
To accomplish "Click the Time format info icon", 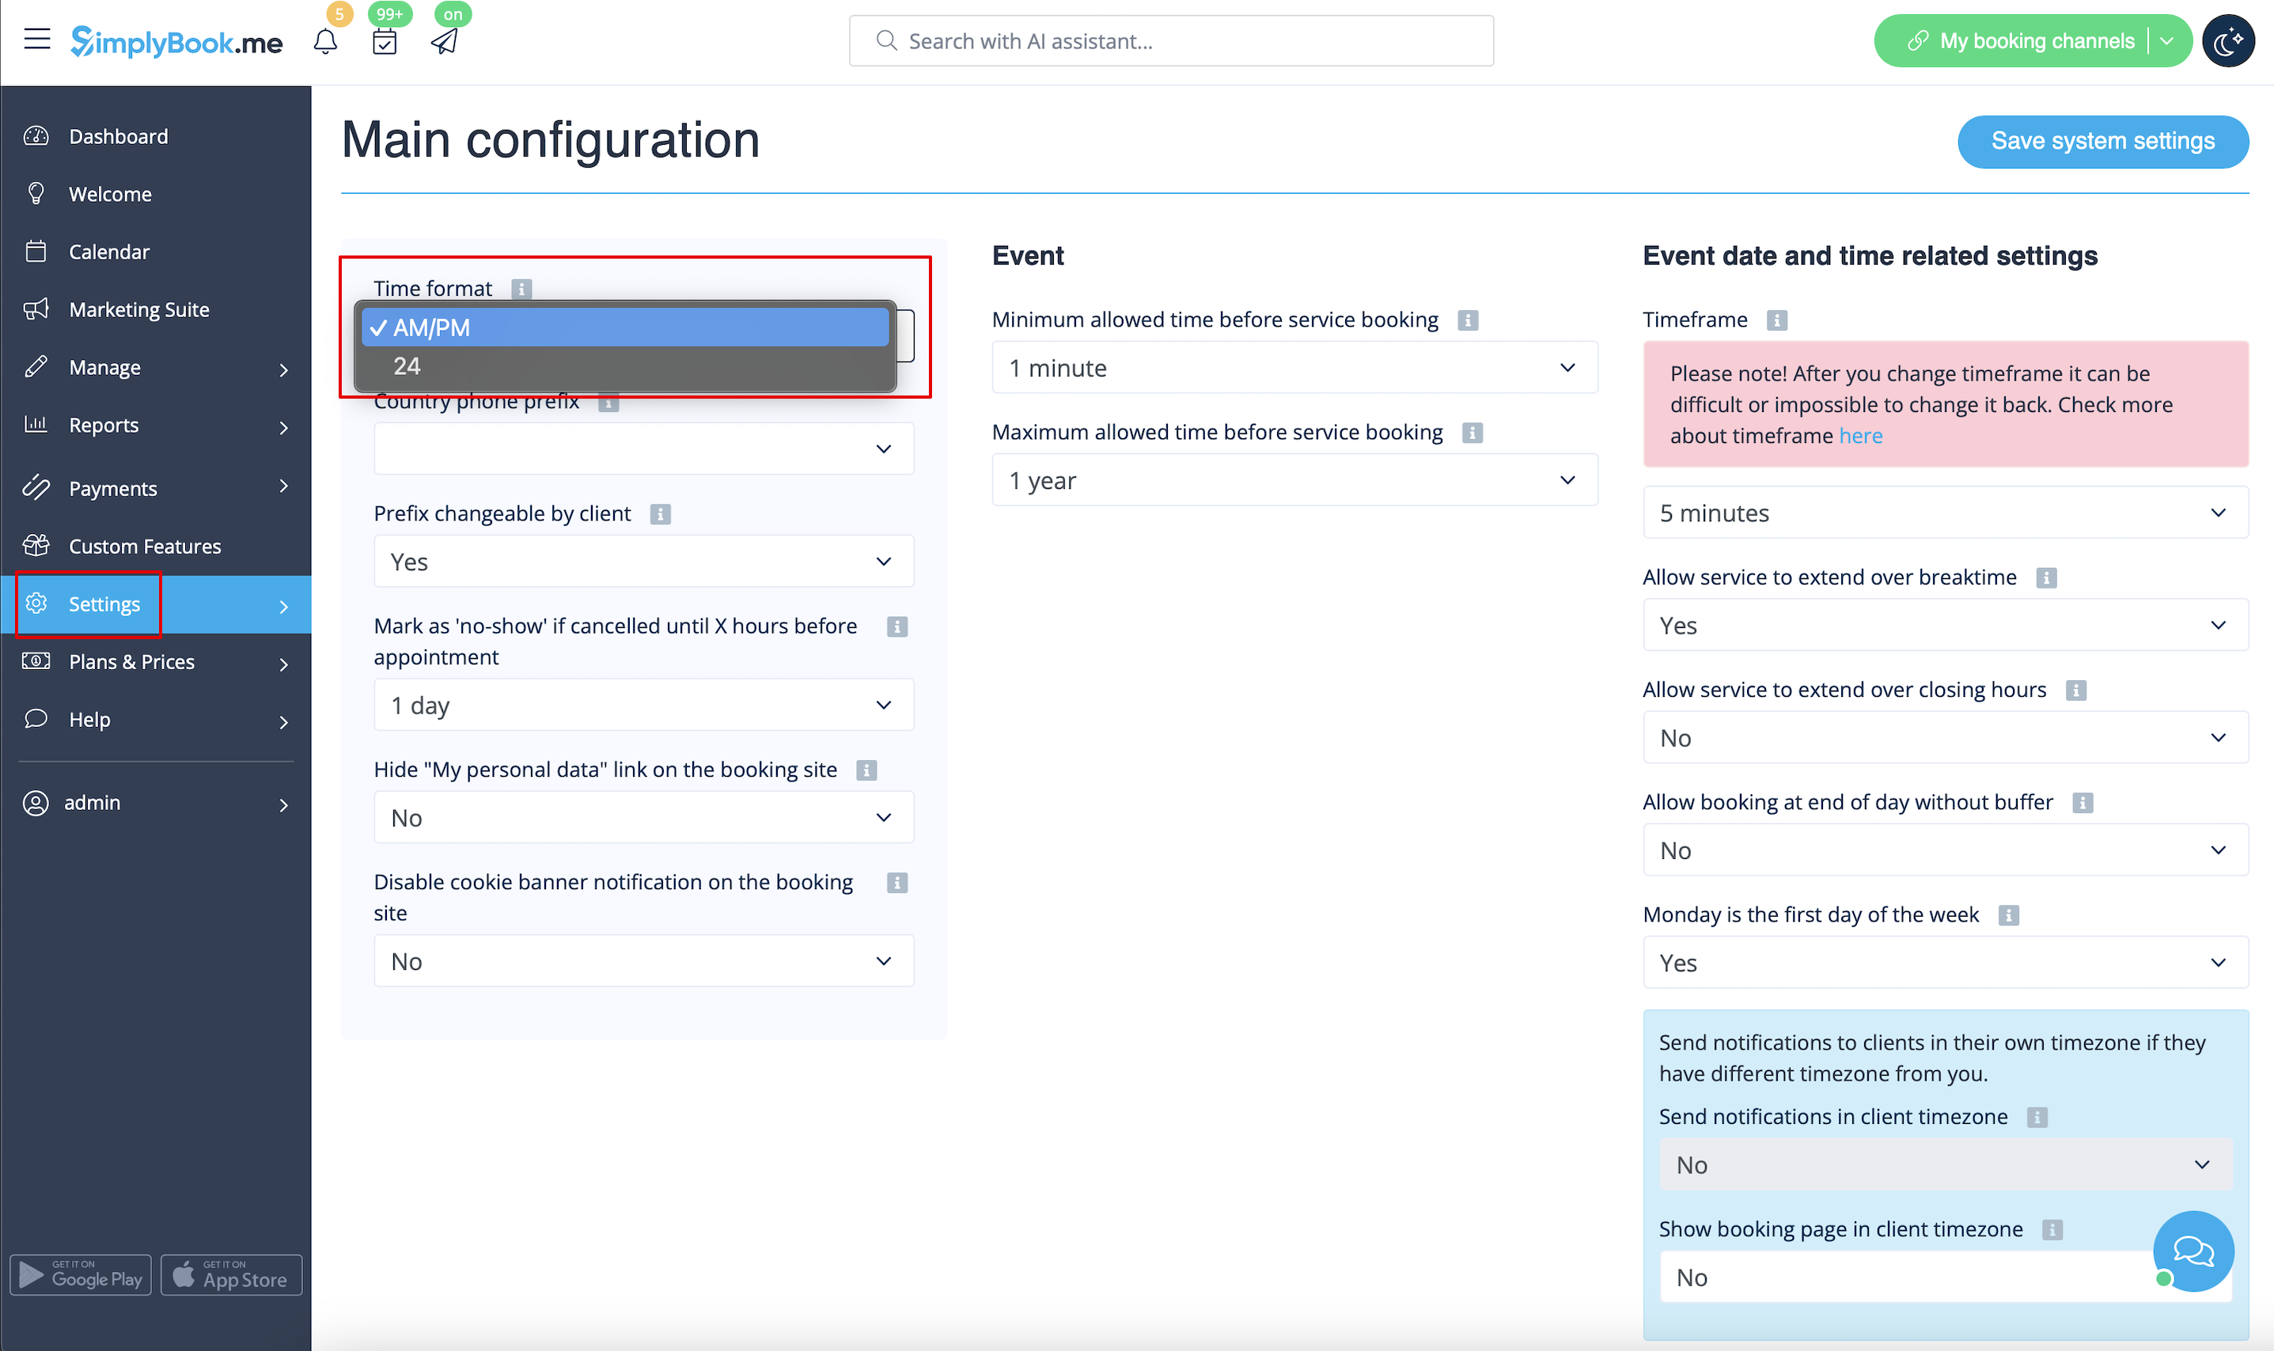I will point(521,289).
